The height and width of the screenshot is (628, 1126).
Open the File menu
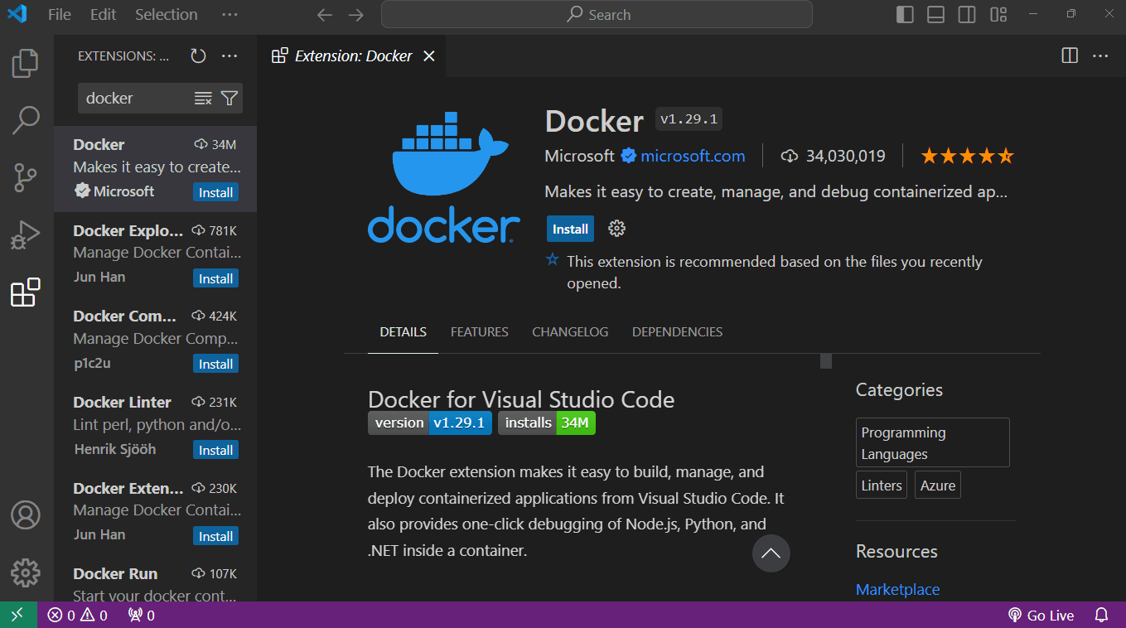click(x=59, y=14)
